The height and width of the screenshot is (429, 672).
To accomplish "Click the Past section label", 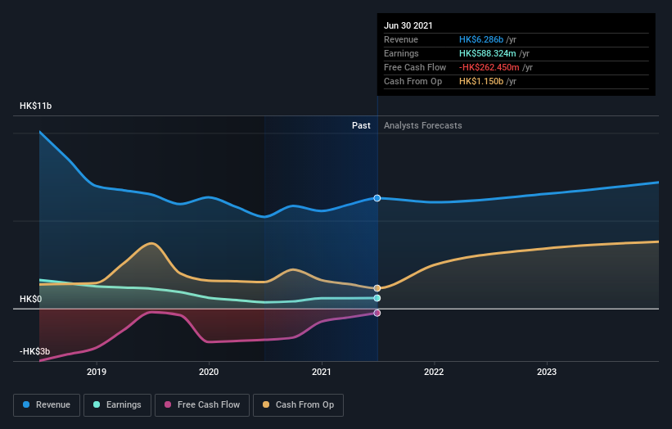I will click(361, 125).
